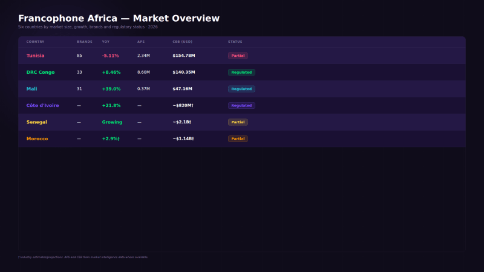Select DRC Congo's brands value 33

point(79,72)
